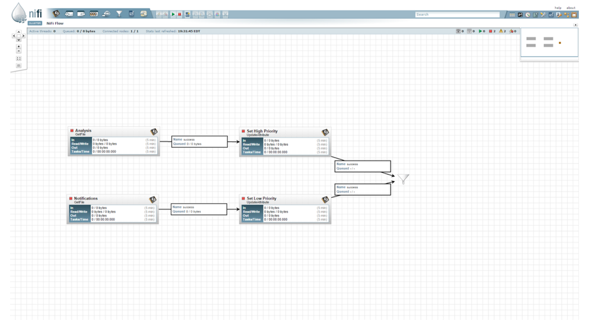Zoom in with the plus button
The image size is (590, 320).
click(18, 47)
